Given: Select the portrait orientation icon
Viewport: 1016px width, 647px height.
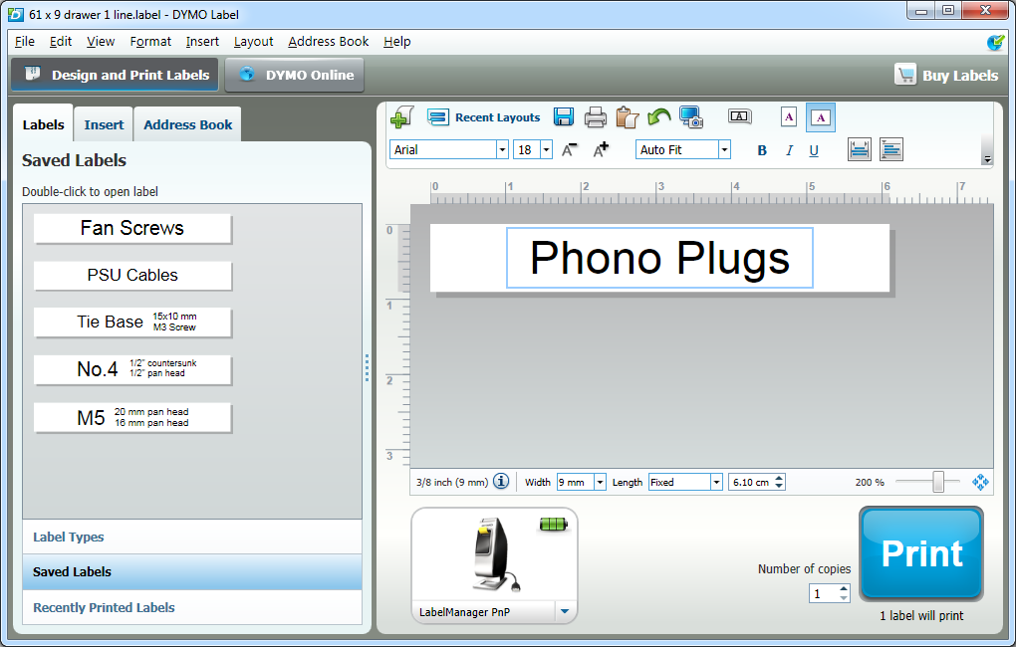Looking at the screenshot, I should (x=789, y=117).
